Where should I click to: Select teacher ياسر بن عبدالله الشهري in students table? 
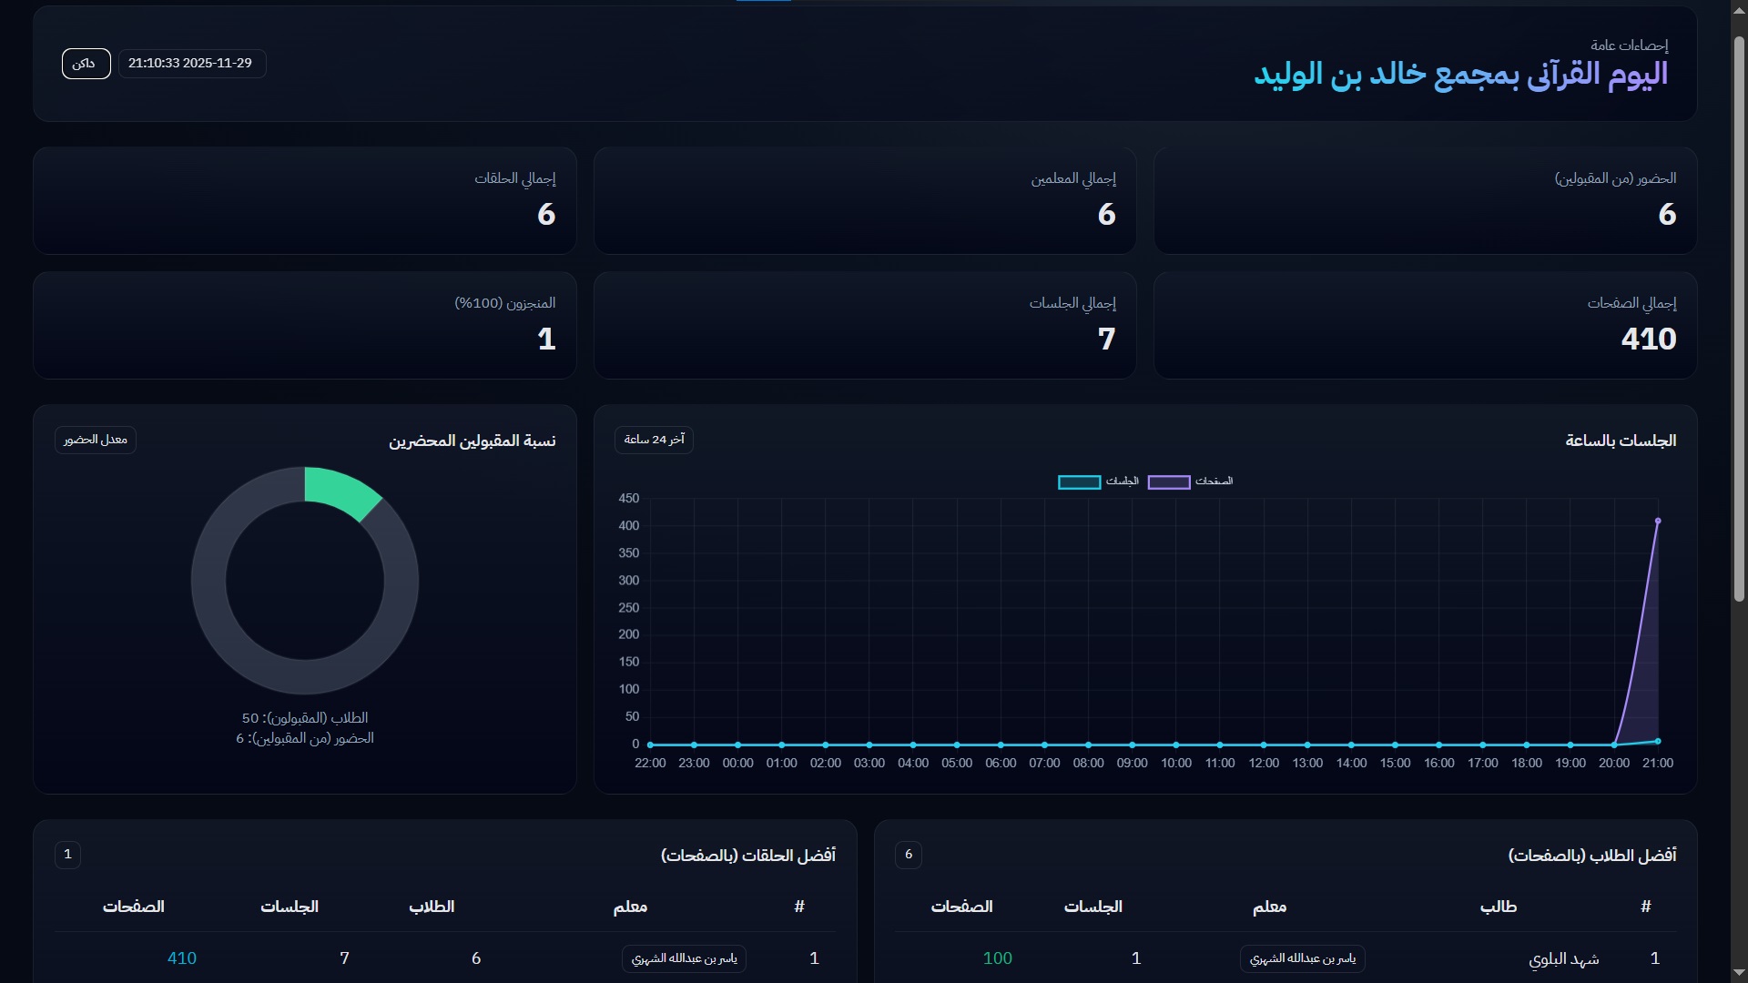pos(1302,958)
